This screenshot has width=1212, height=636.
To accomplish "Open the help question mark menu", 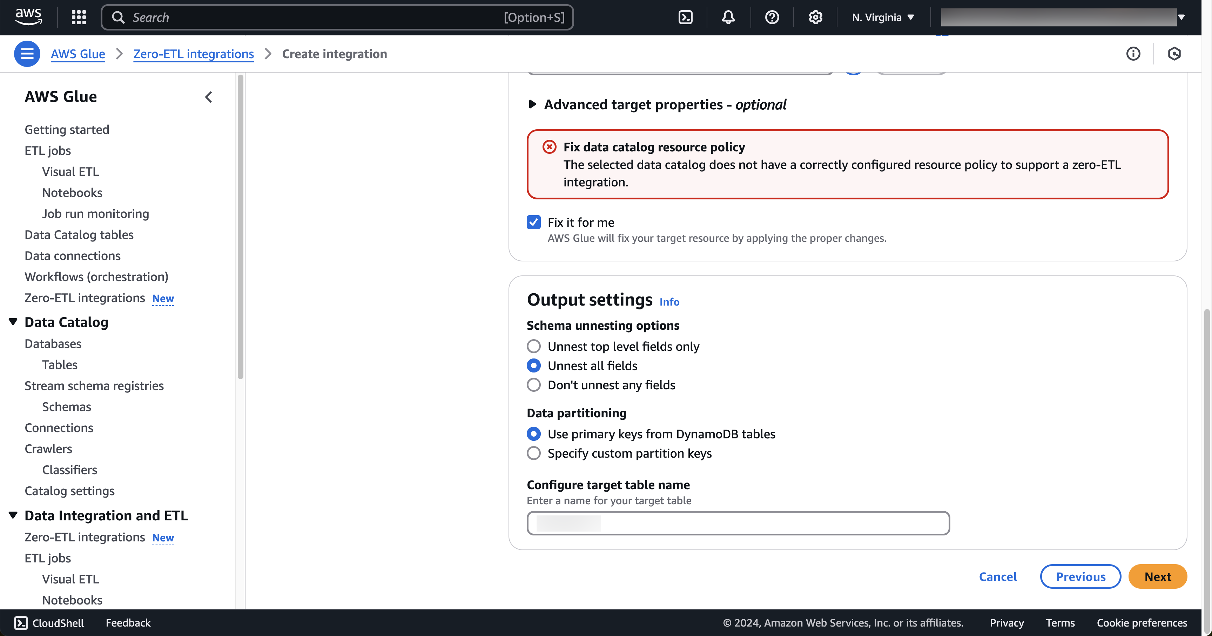I will [x=772, y=18].
